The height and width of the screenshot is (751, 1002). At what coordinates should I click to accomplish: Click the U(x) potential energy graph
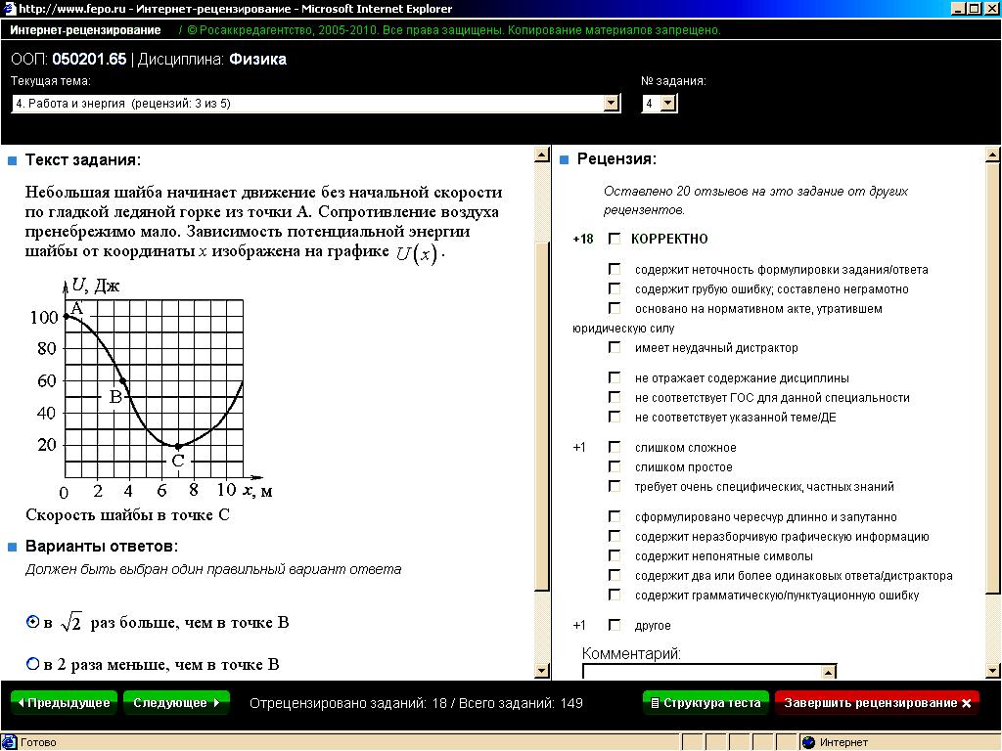(152, 387)
